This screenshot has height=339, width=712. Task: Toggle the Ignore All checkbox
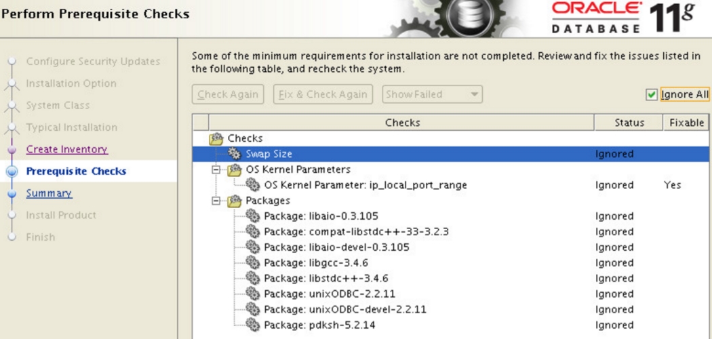tap(652, 95)
